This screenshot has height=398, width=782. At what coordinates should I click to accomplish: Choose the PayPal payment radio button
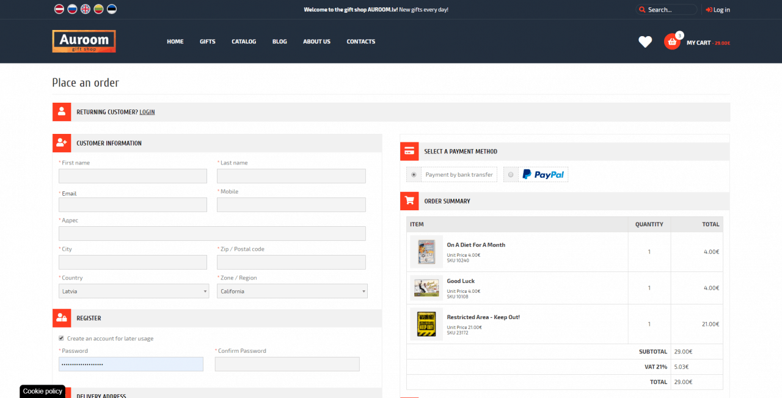click(x=511, y=175)
